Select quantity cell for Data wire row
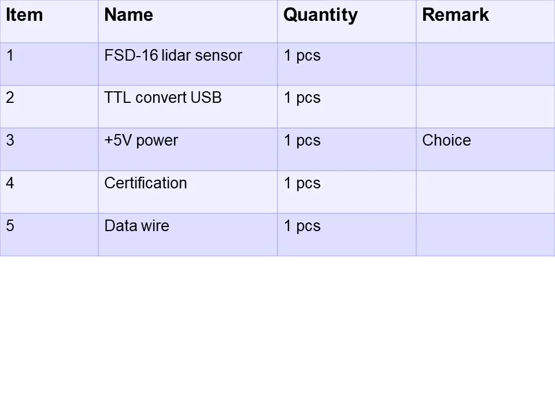This screenshot has height=416, width=555. pos(347,235)
